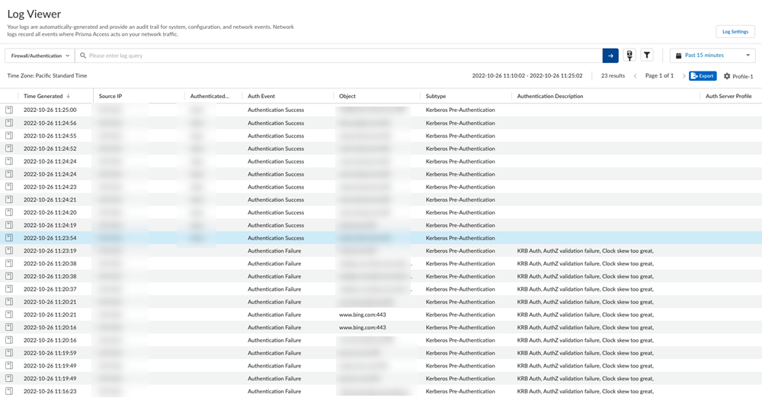Click the Subtype column header

point(436,97)
